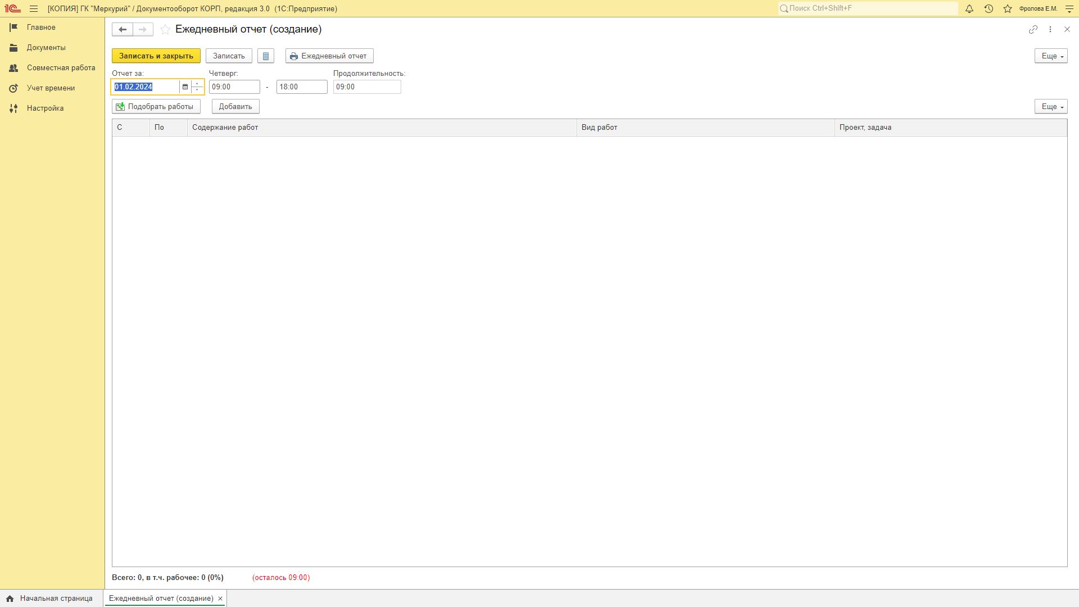The image size is (1079, 607).
Task: Go back with left arrow button
Action: pos(123,30)
